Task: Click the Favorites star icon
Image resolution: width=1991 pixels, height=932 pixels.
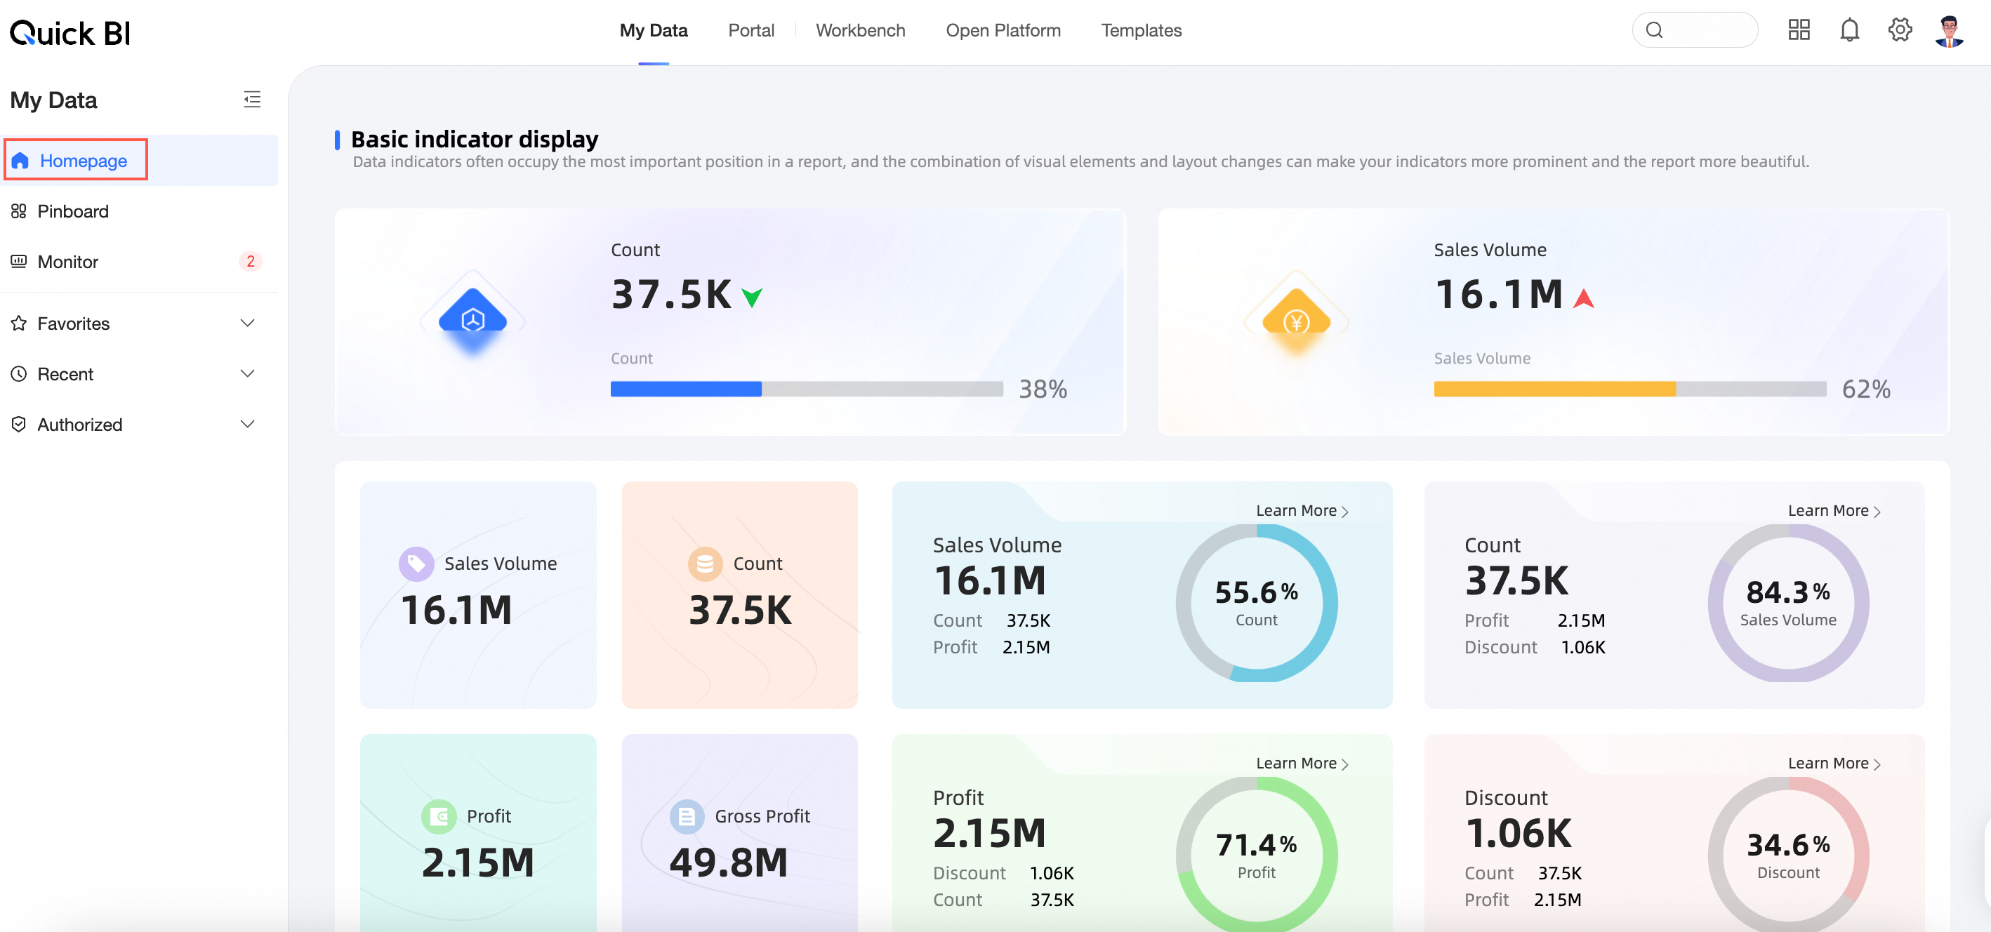Action: (x=18, y=323)
